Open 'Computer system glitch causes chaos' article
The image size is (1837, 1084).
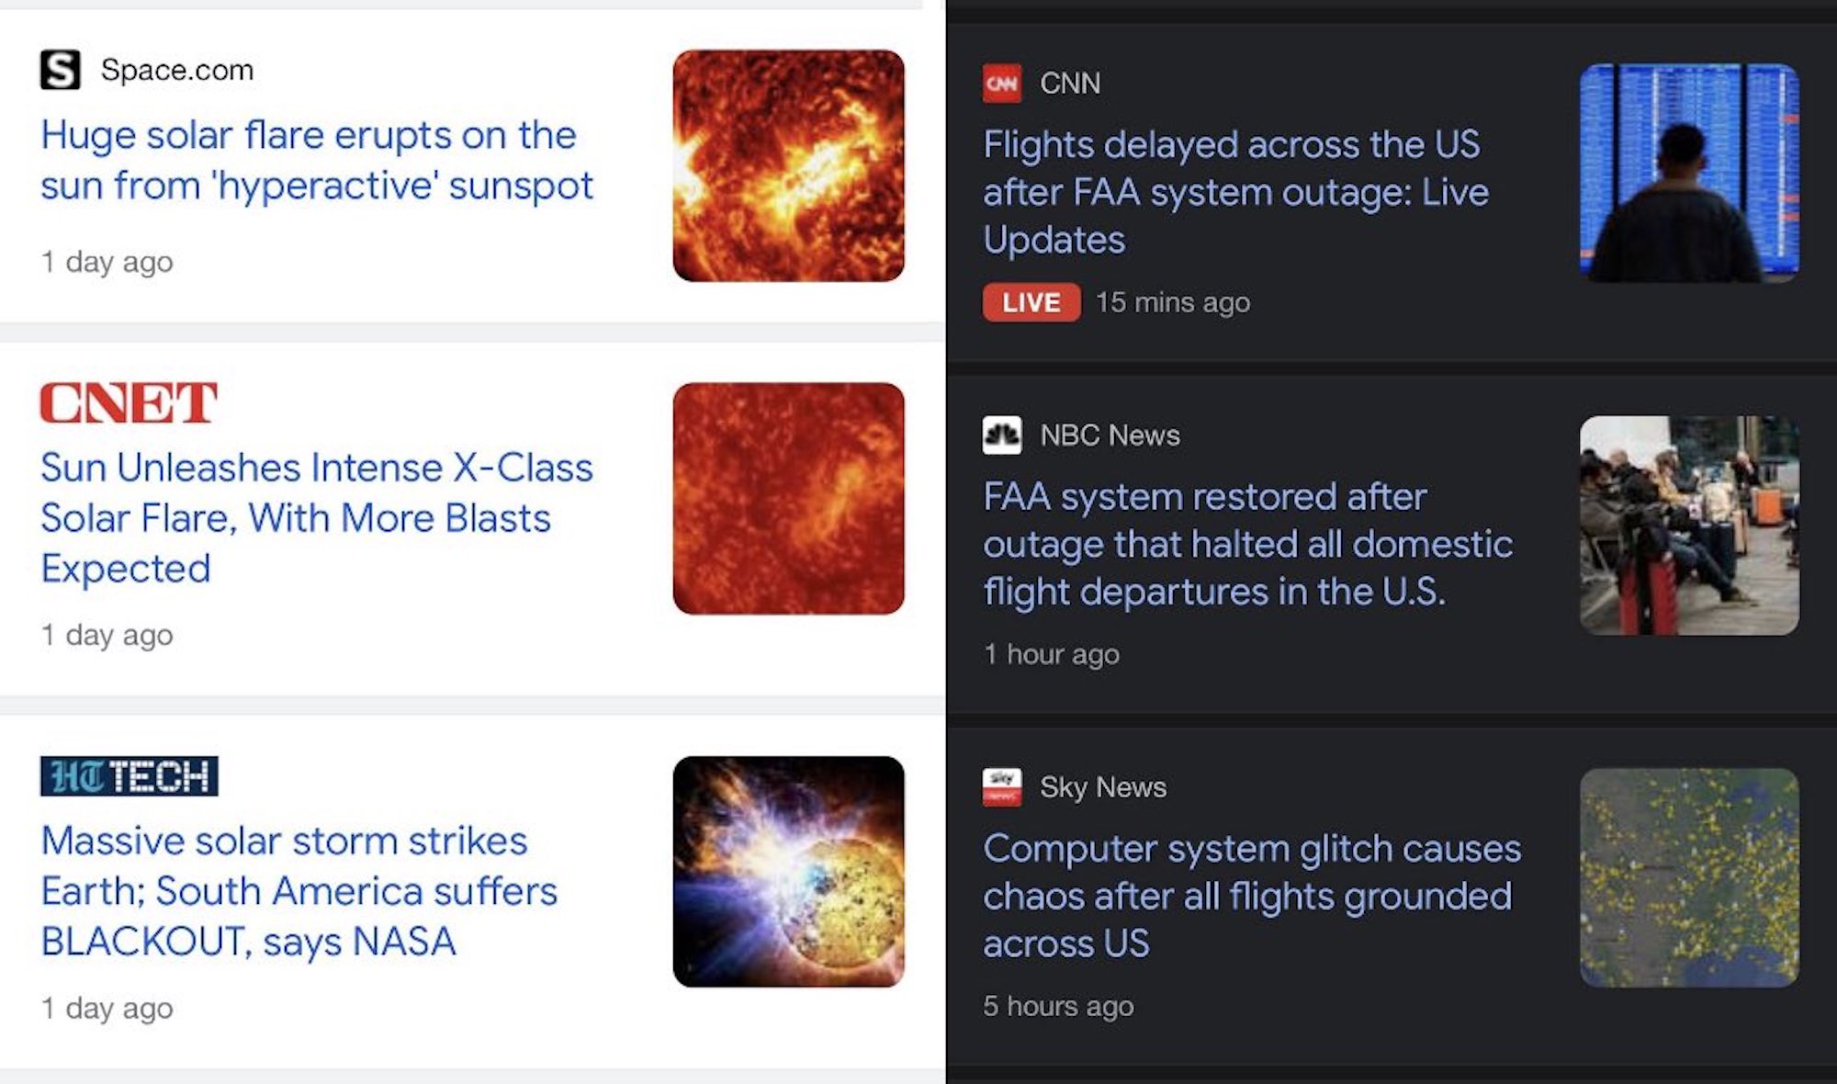click(x=1251, y=896)
